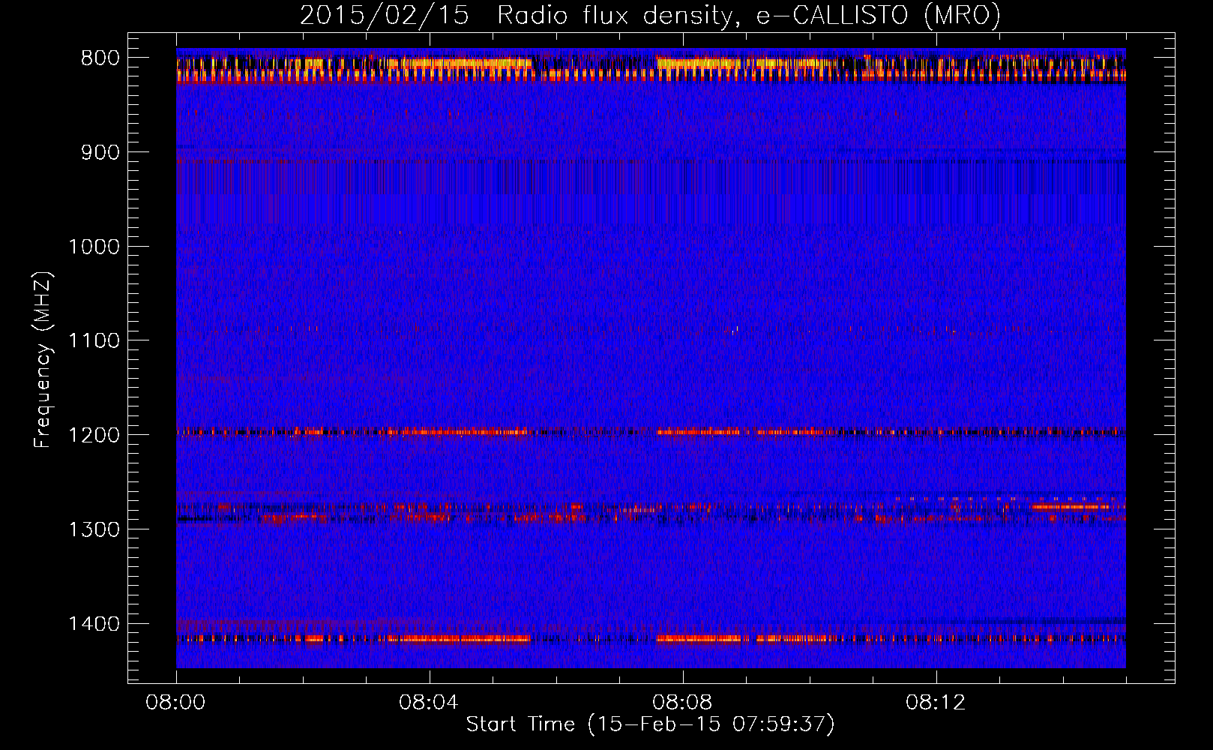
Task: Click the 900 frequency tick label
Action: [x=100, y=152]
